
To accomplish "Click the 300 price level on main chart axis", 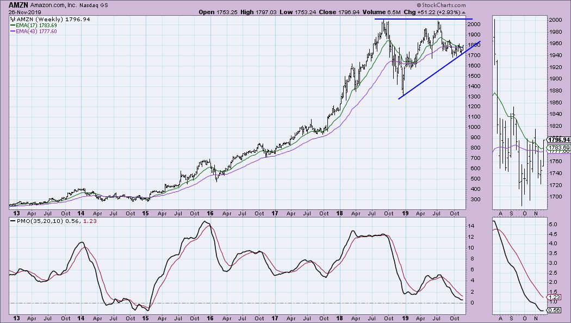I will tap(475, 199).
